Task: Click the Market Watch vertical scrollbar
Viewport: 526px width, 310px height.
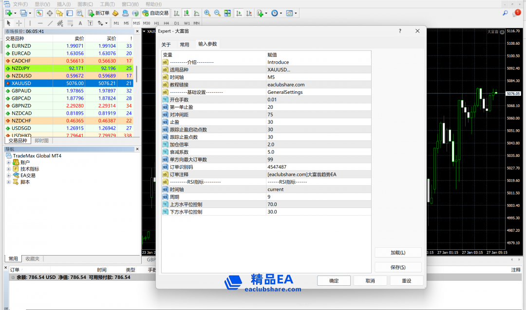Action: (x=136, y=73)
